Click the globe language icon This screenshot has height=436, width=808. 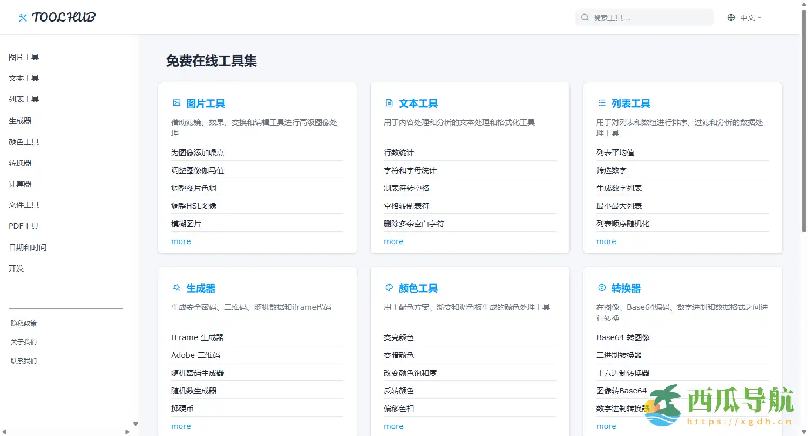[x=731, y=18]
